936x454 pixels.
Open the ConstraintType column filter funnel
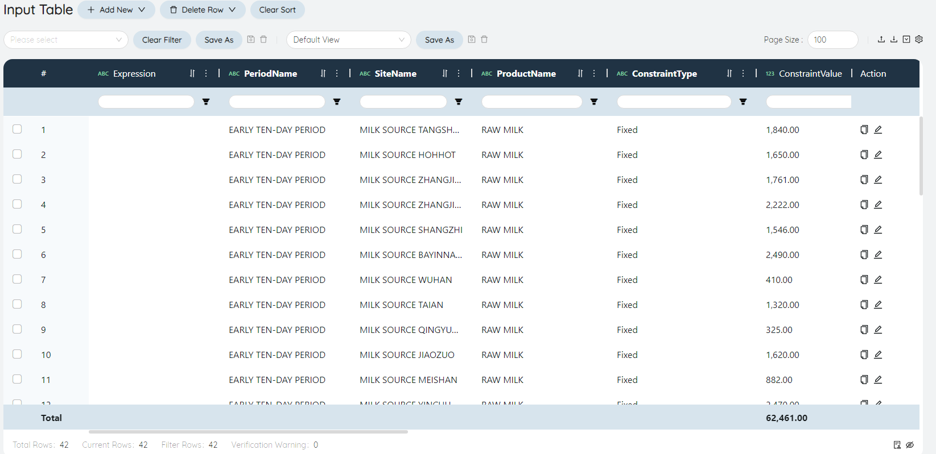743,102
